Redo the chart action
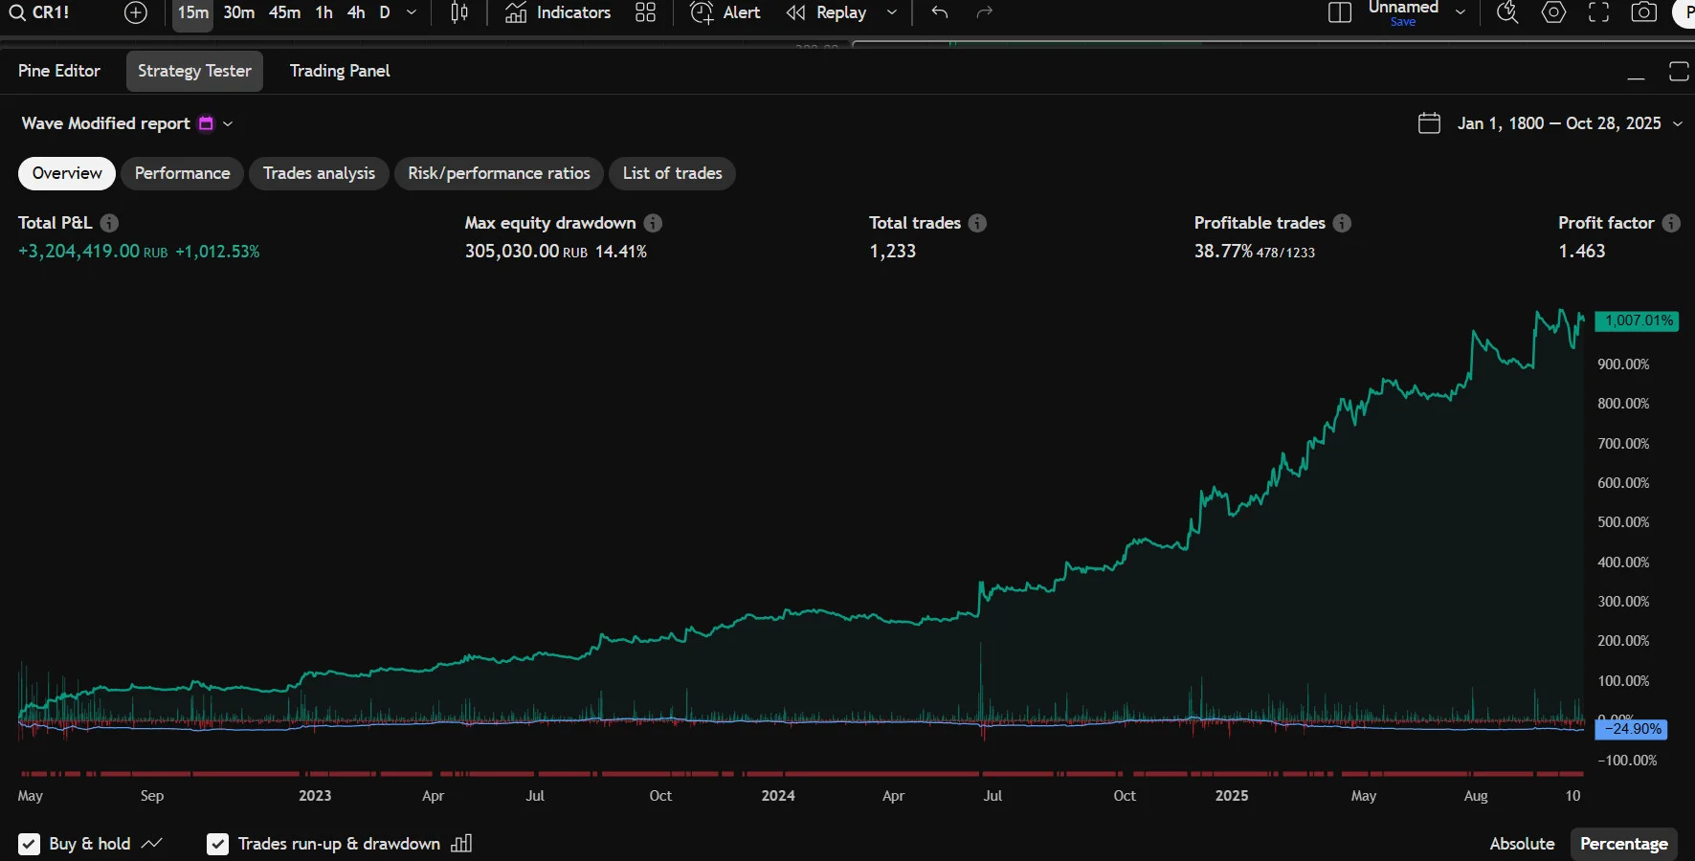Screen dimensions: 1695x861 tap(985, 12)
